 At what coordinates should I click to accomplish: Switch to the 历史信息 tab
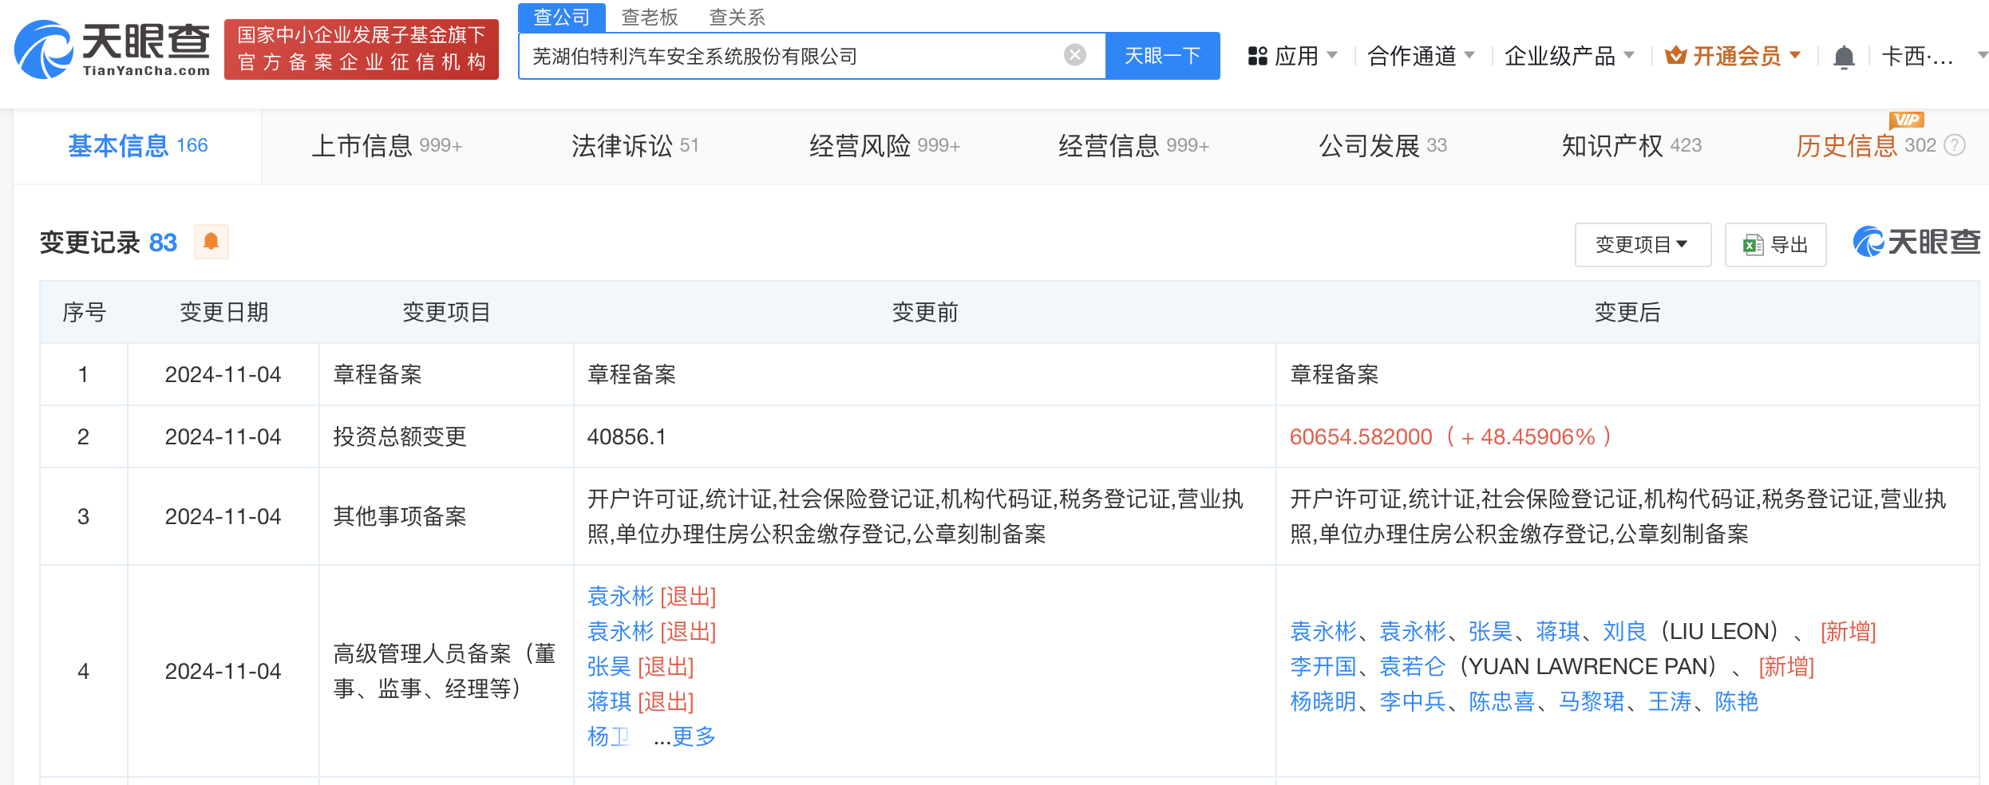click(1866, 146)
